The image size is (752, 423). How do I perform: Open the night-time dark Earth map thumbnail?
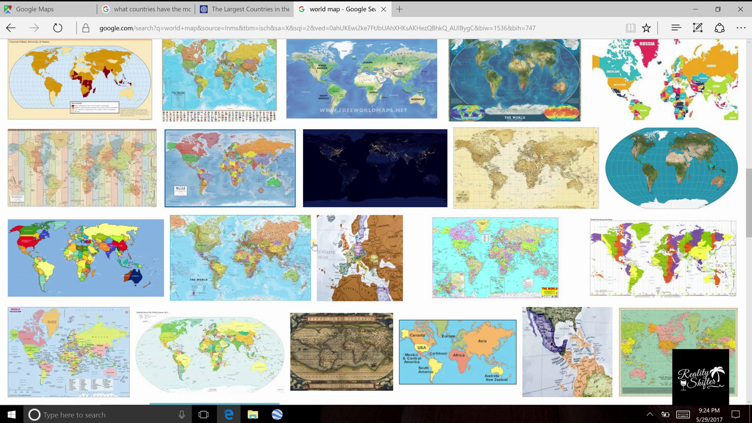[375, 168]
